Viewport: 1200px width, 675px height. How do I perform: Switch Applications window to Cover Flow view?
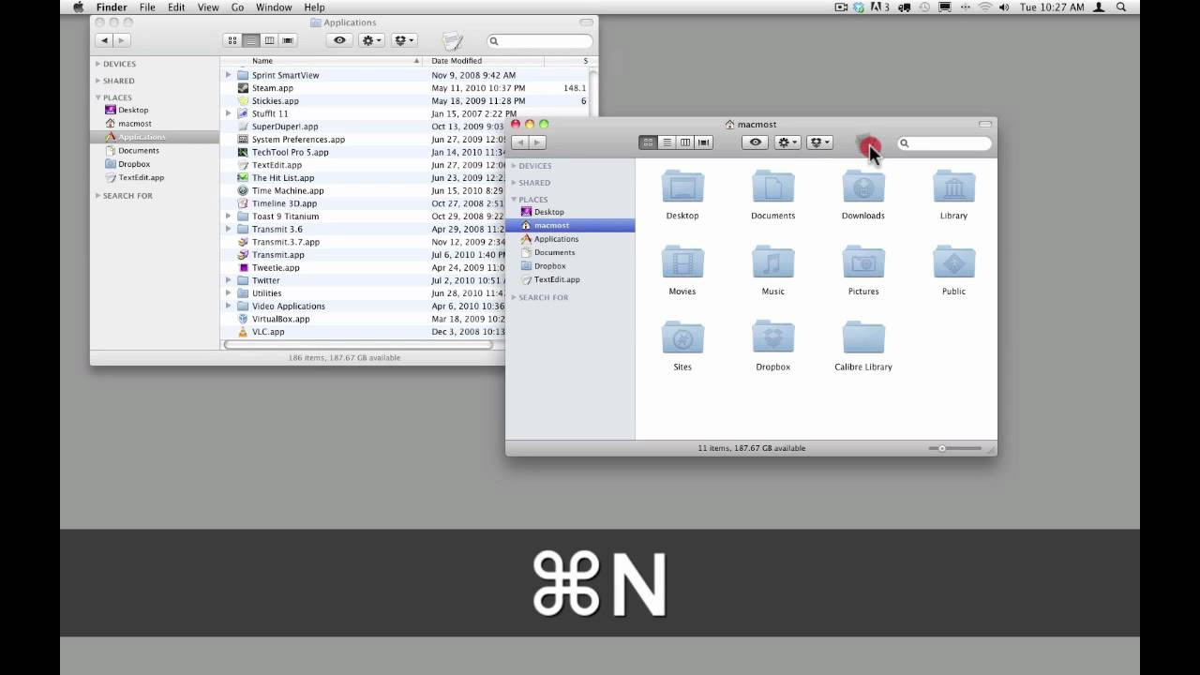(x=289, y=40)
